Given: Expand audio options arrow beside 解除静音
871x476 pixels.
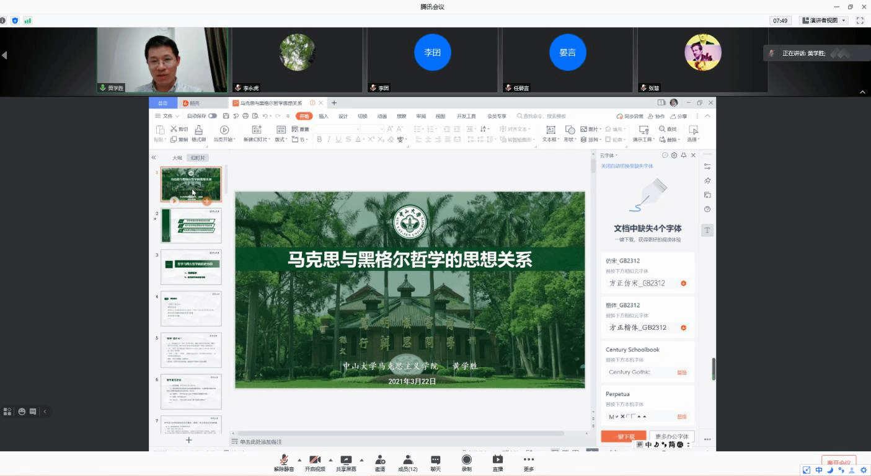Looking at the screenshot, I should point(299,460).
